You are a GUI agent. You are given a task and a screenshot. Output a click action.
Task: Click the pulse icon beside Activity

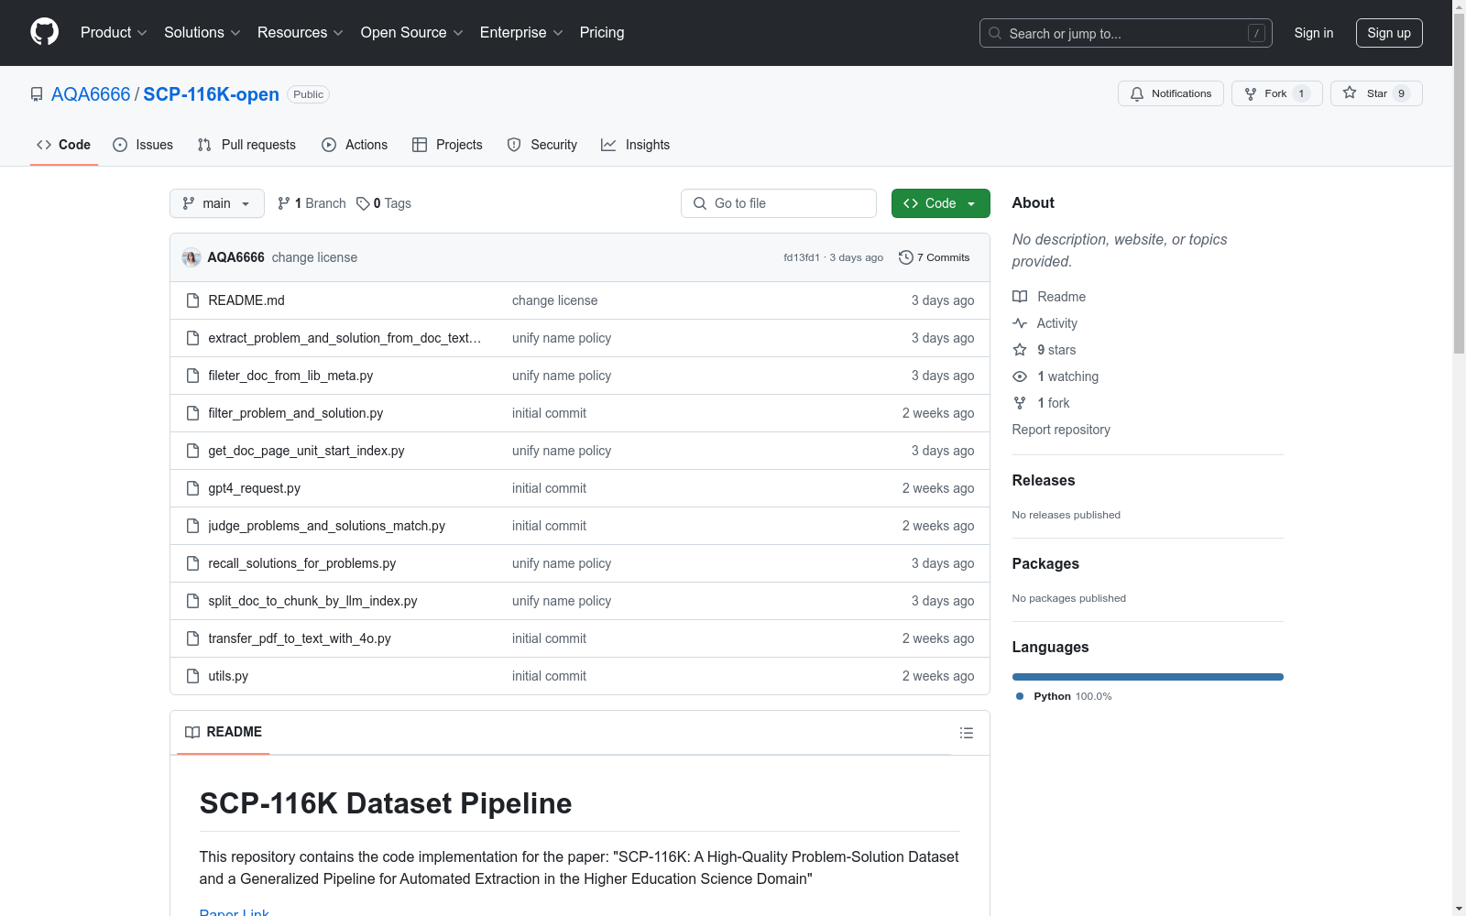pos(1020,323)
